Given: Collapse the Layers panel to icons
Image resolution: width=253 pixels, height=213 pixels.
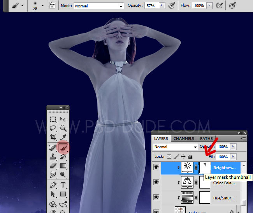Looking at the screenshot, I should pos(239,133).
